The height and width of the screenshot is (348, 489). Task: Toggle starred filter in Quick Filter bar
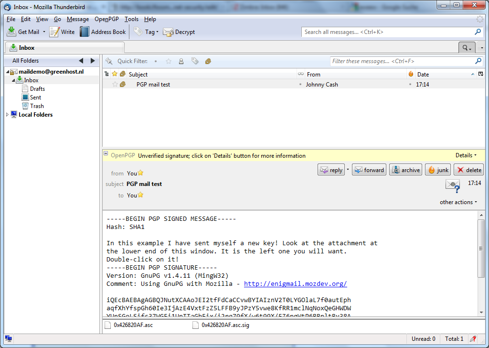(x=168, y=61)
